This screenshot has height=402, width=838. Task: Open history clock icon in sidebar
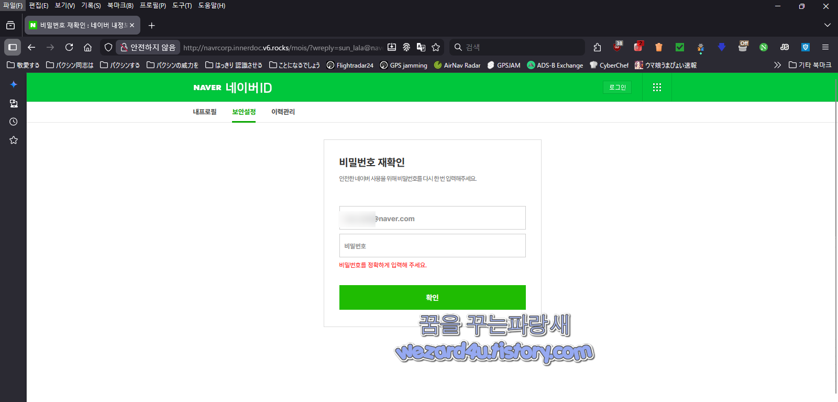click(x=14, y=122)
